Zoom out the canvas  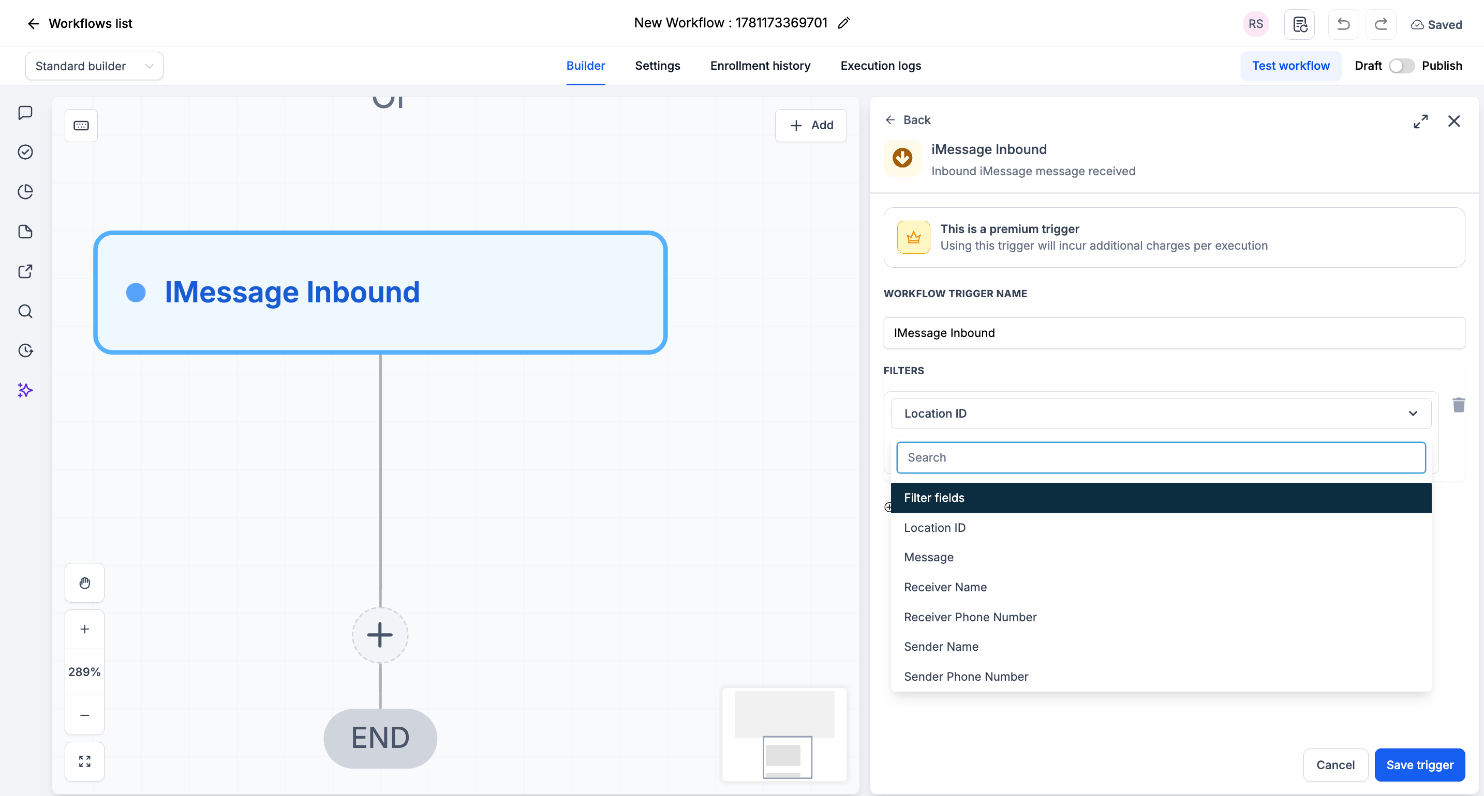pos(85,715)
